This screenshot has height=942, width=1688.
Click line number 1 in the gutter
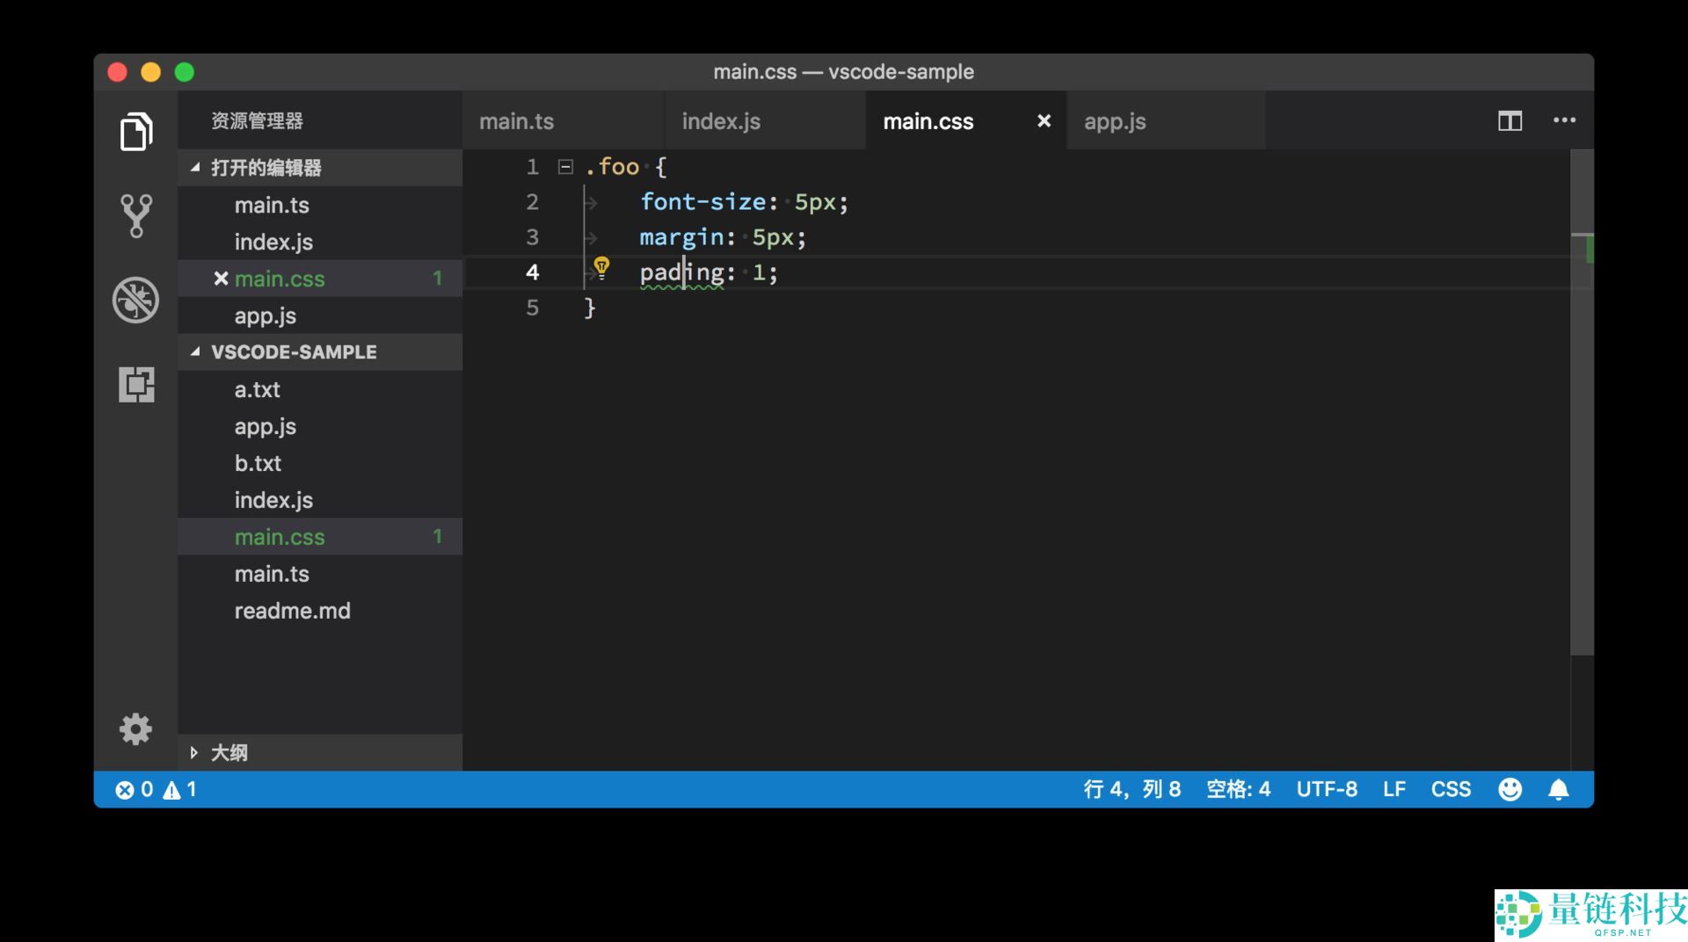532,167
